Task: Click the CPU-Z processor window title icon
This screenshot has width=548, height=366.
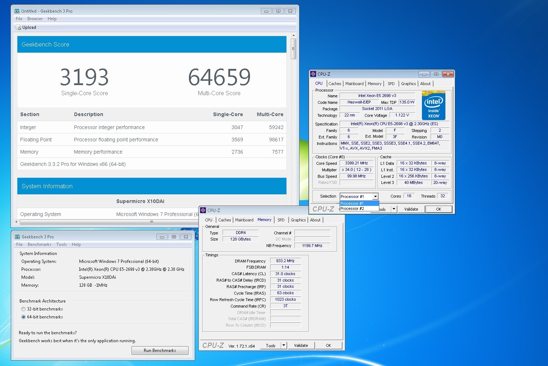Action: 313,74
